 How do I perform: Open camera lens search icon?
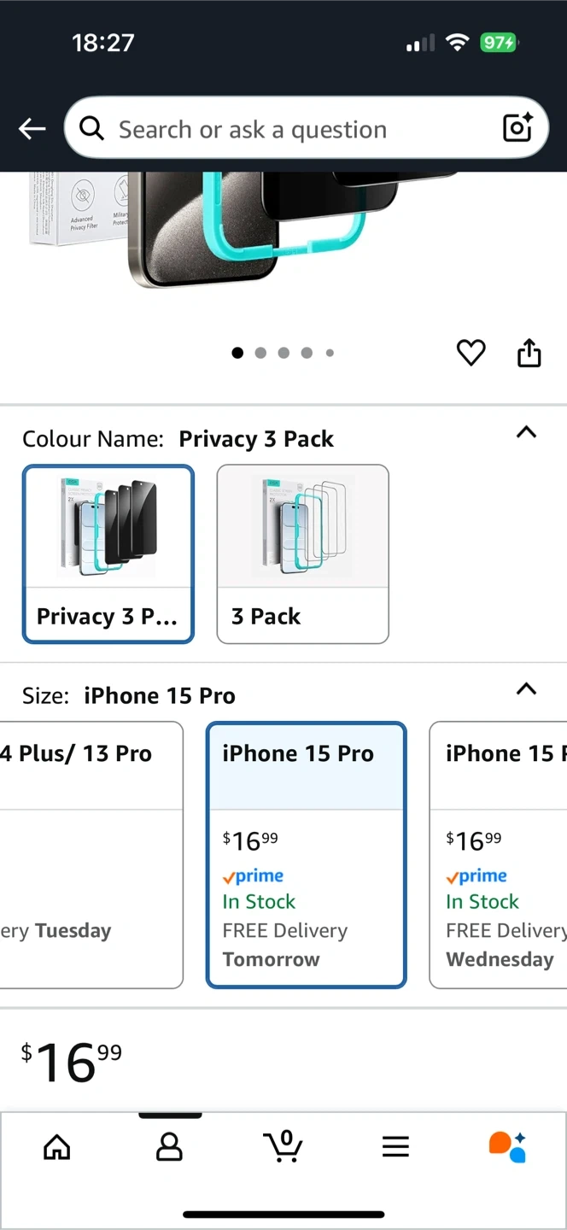(x=517, y=128)
